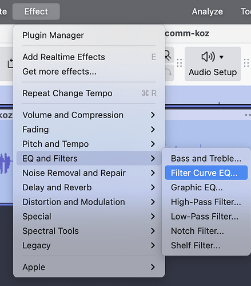Click the Audio Setup speaker icon

pyautogui.click(x=208, y=57)
